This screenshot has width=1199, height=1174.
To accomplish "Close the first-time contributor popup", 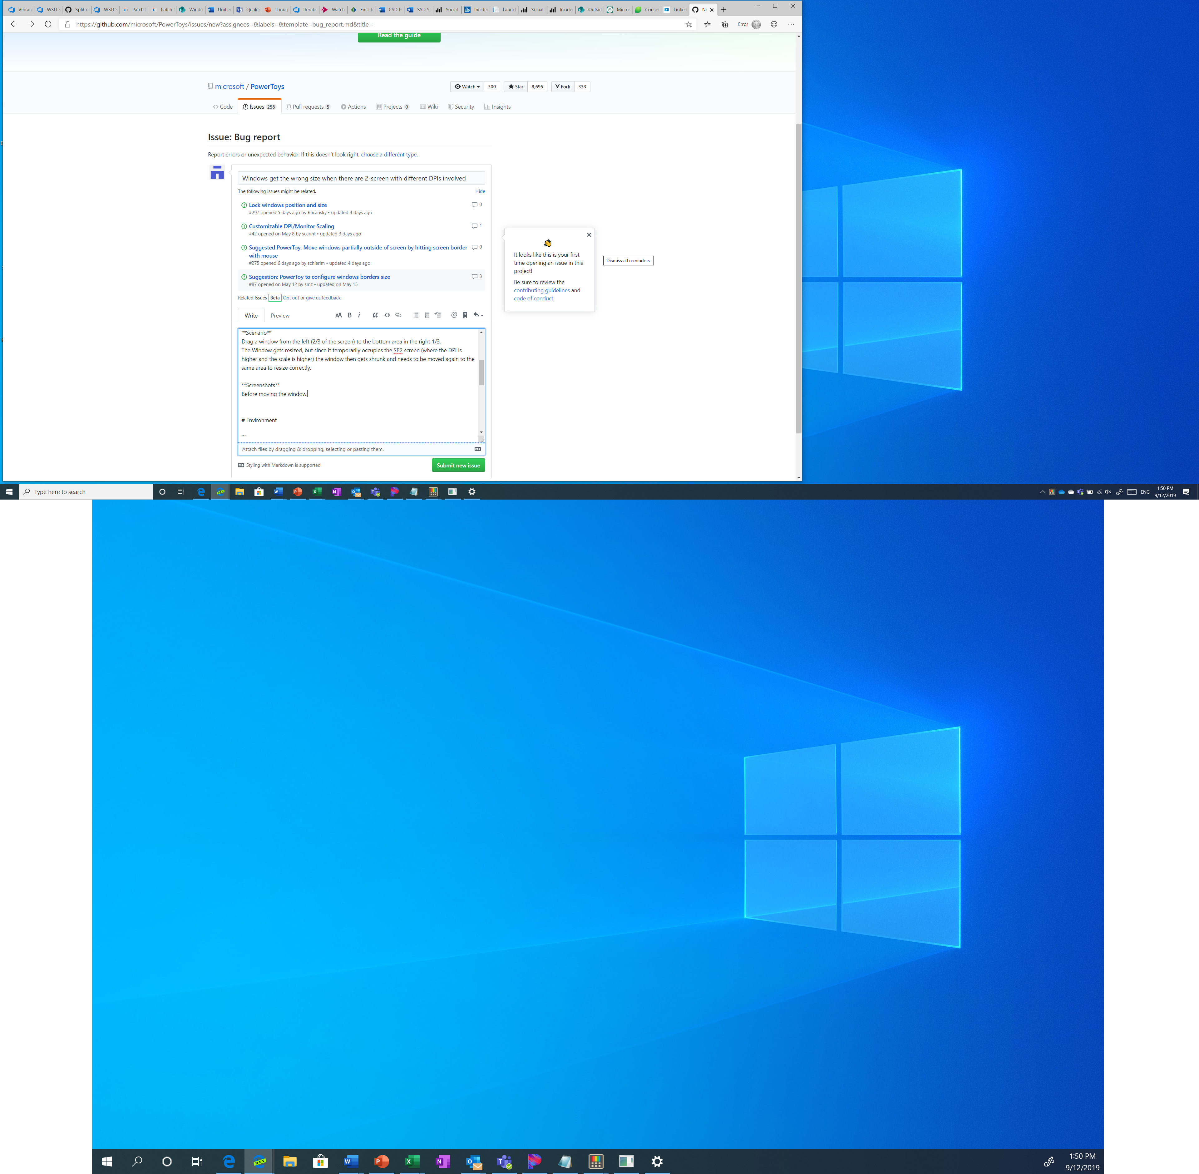I will pyautogui.click(x=589, y=235).
